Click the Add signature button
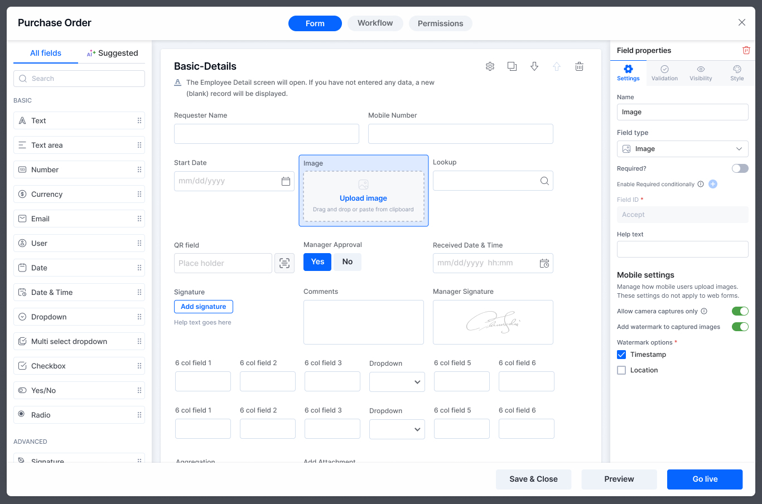The width and height of the screenshot is (762, 504). pyautogui.click(x=203, y=307)
